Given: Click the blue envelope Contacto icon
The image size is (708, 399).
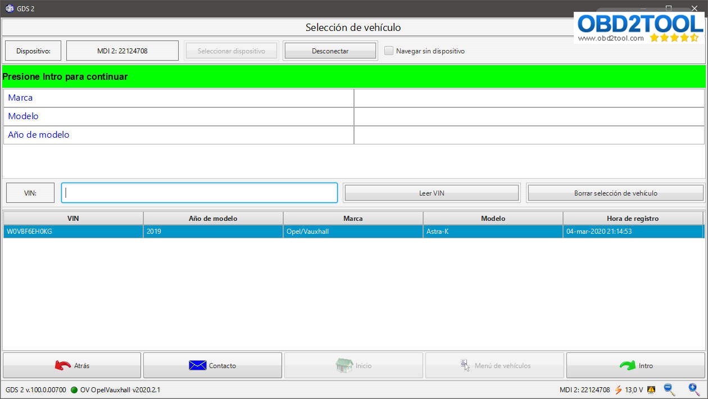Looking at the screenshot, I should coord(197,365).
